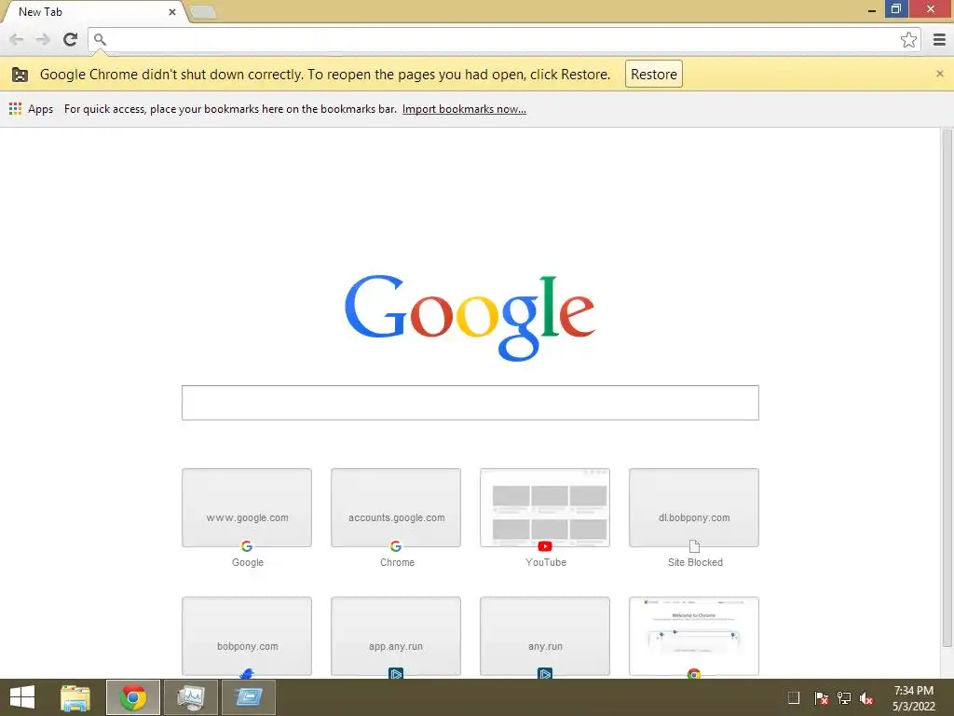Open the www.google.com thumbnail
The image size is (954, 716).
(x=247, y=508)
